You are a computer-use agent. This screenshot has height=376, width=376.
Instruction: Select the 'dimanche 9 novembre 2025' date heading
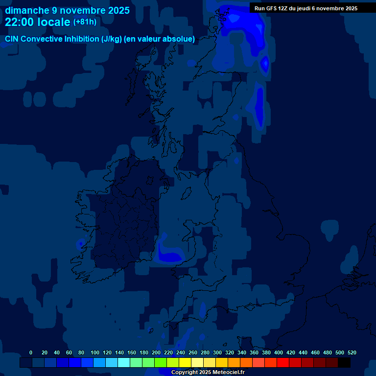tap(67, 10)
